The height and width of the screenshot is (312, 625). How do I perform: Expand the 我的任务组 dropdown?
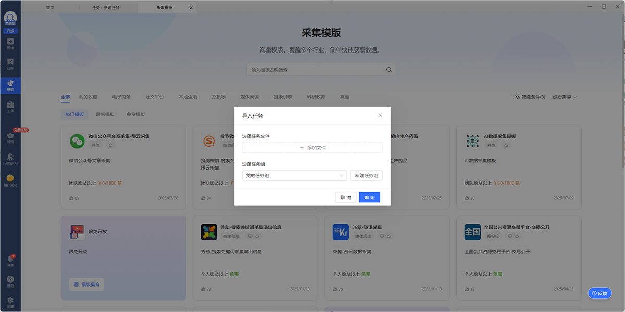click(294, 176)
